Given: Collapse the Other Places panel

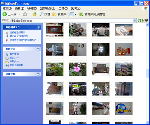Looking at the screenshot, I should (x=38, y=49).
